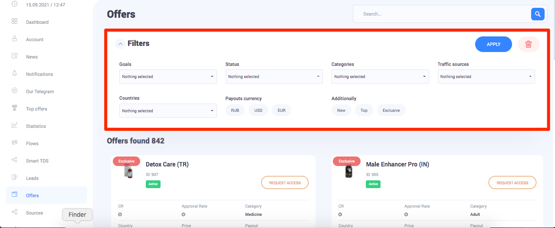Open the Traffic sources dropdown

pos(486,77)
